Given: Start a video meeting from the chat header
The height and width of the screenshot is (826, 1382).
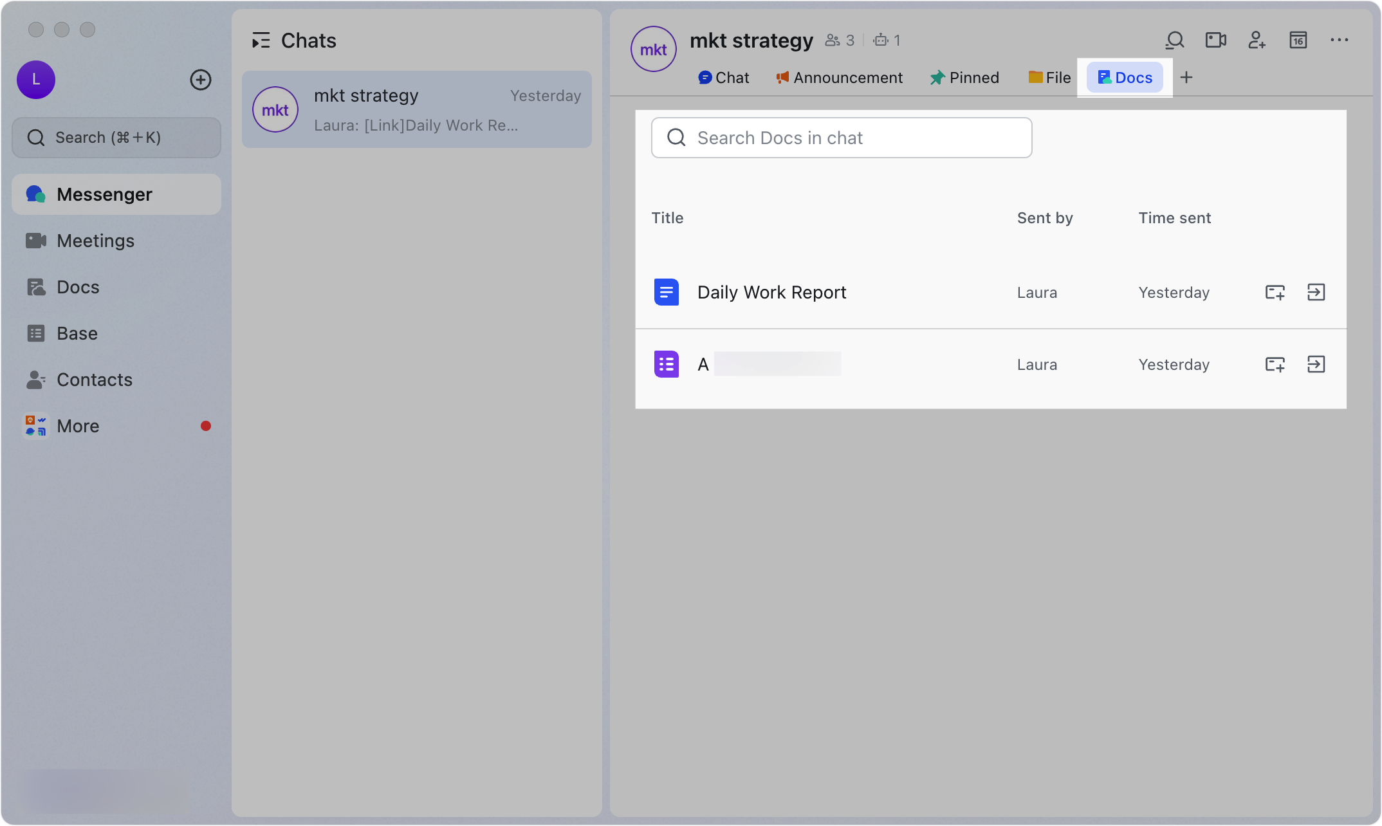Looking at the screenshot, I should pyautogui.click(x=1215, y=40).
